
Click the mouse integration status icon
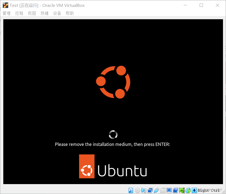click(x=188, y=190)
